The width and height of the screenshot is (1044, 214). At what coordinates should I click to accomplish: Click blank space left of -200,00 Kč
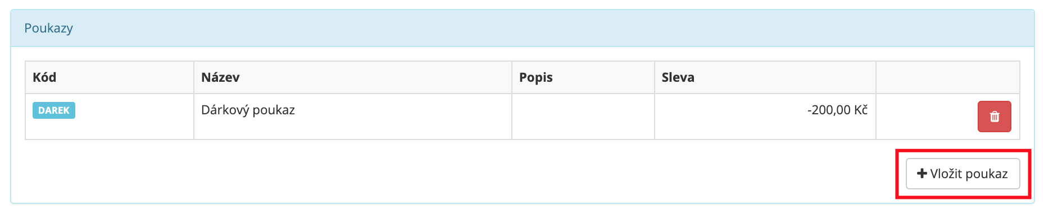pos(730,117)
